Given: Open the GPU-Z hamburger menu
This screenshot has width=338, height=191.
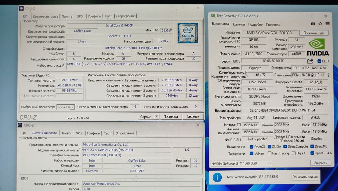Looking at the screenshot, I should pyautogui.click(x=328, y=24).
